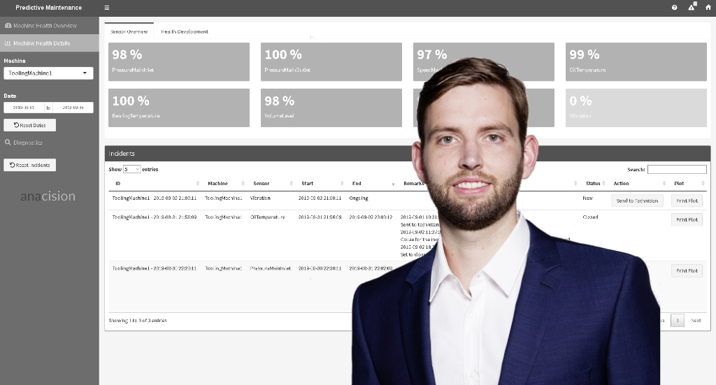Click Send to Technician for the Vibration incident

[x=636, y=201]
